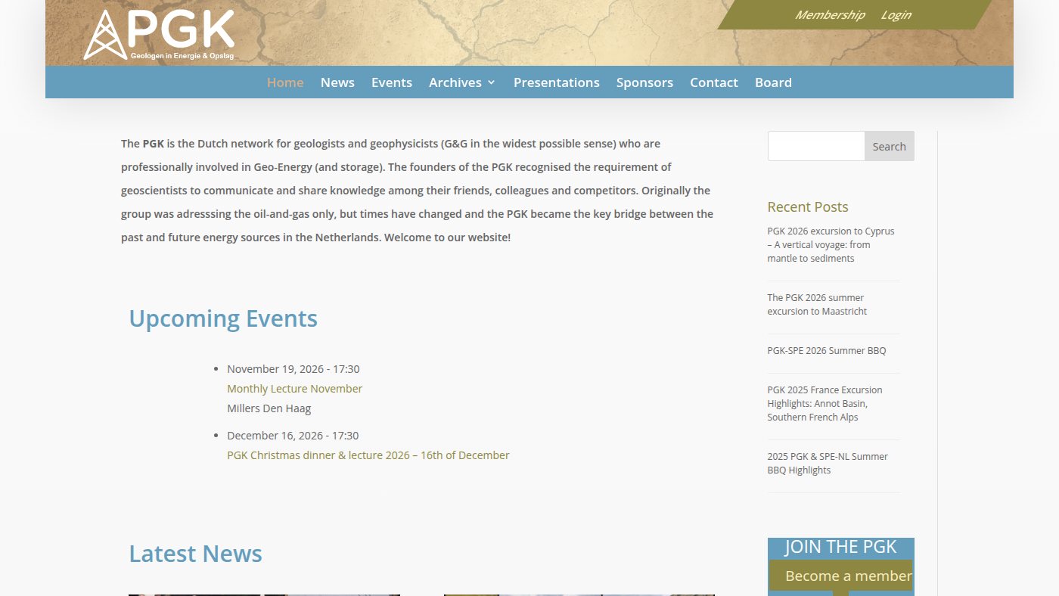This screenshot has height=596, width=1059.
Task: Click the Upcoming Events heading
Action: [x=223, y=318]
